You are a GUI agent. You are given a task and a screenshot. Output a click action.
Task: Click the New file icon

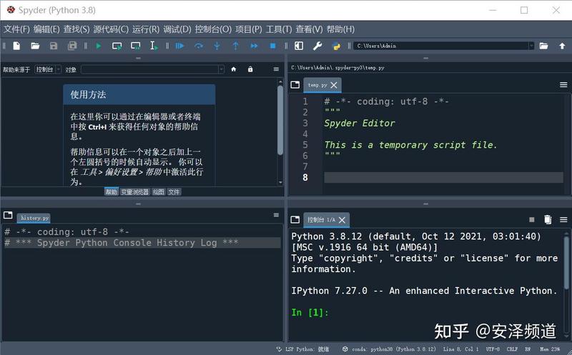coord(16,46)
